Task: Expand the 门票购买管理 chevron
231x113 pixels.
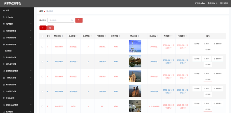Action: point(31,78)
